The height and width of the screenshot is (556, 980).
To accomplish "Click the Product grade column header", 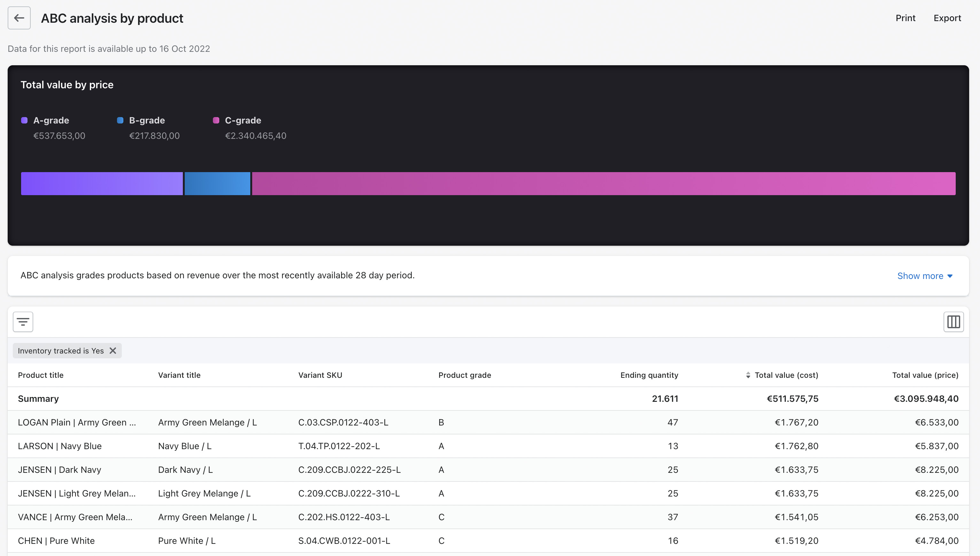I will pyautogui.click(x=464, y=375).
